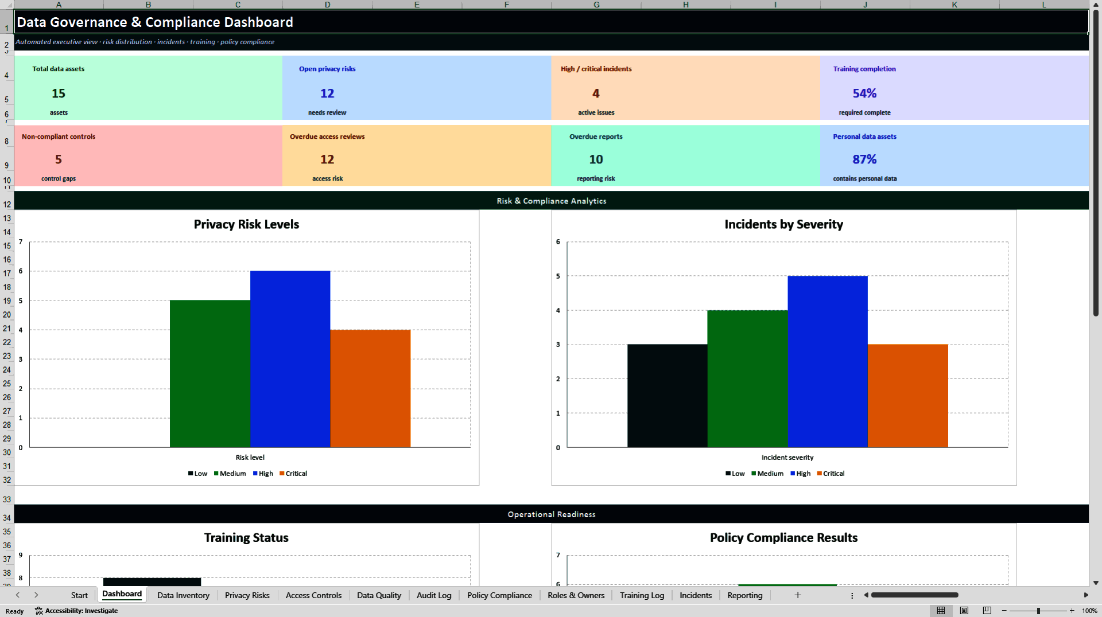Click horizontal scrollbar right arrow
Viewport: 1102px width, 617px height.
tap(1086, 595)
